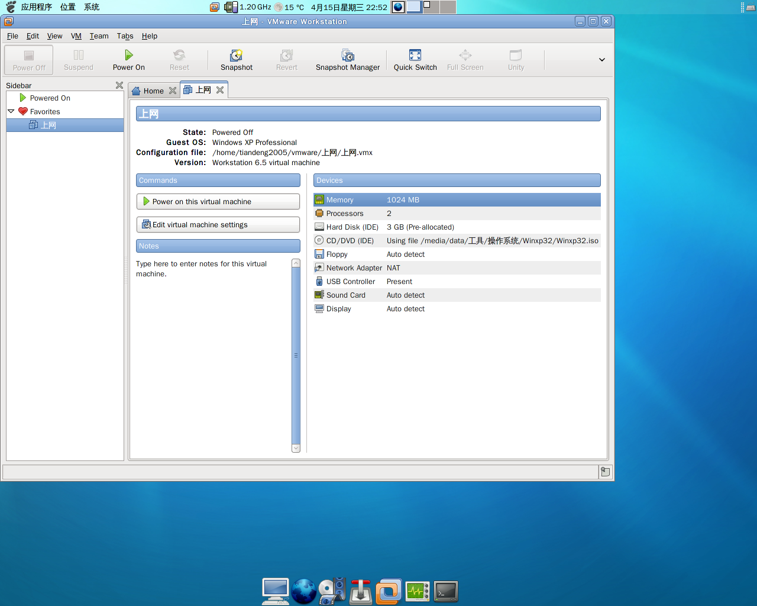This screenshot has height=606, width=757.
Task: Click the CPU frequency monitor applet
Action: (247, 7)
